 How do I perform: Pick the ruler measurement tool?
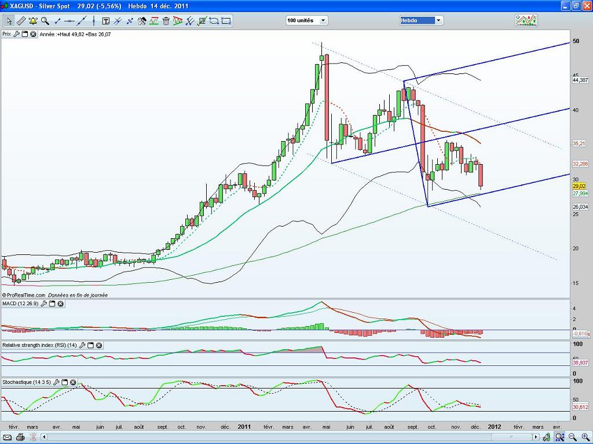pos(21,21)
